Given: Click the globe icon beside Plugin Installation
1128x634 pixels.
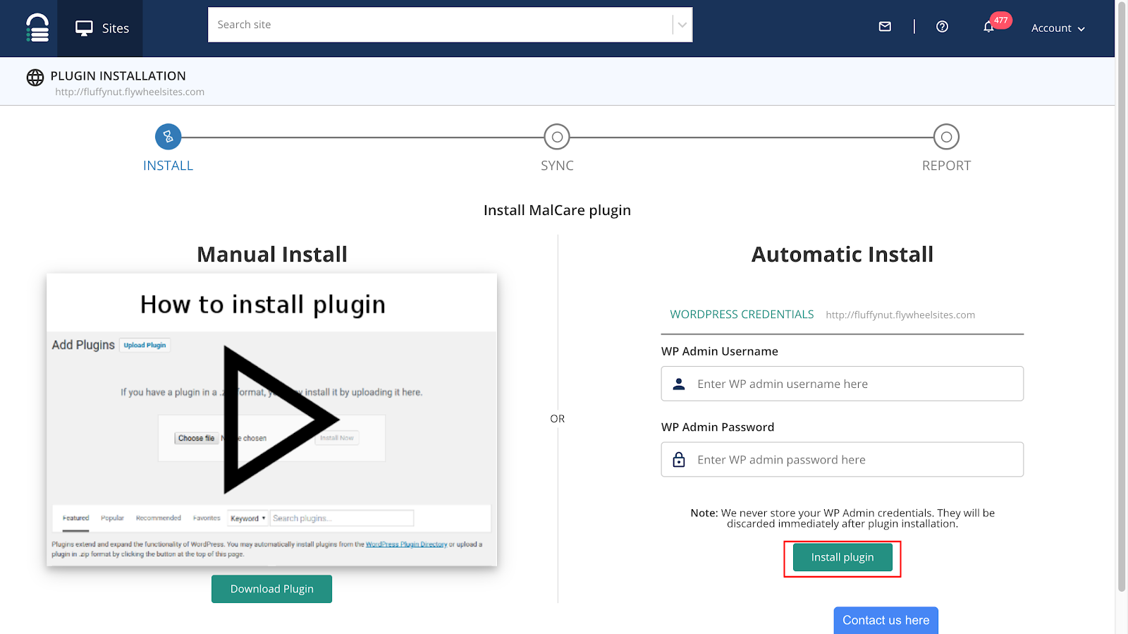Looking at the screenshot, I should coord(35,78).
